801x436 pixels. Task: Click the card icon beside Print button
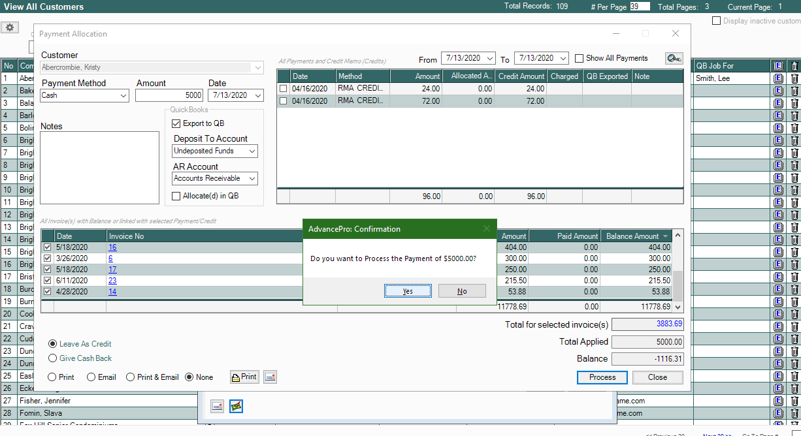point(270,377)
